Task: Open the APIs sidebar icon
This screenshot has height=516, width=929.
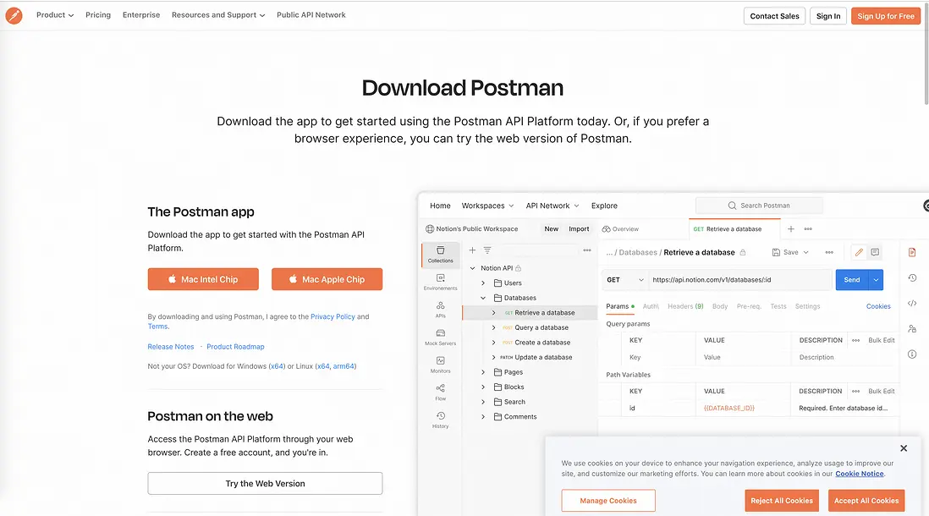Action: [x=440, y=310]
